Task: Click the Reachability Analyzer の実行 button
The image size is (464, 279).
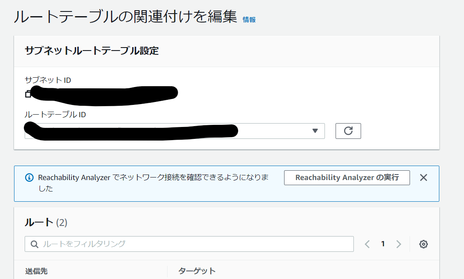Action: (x=347, y=178)
